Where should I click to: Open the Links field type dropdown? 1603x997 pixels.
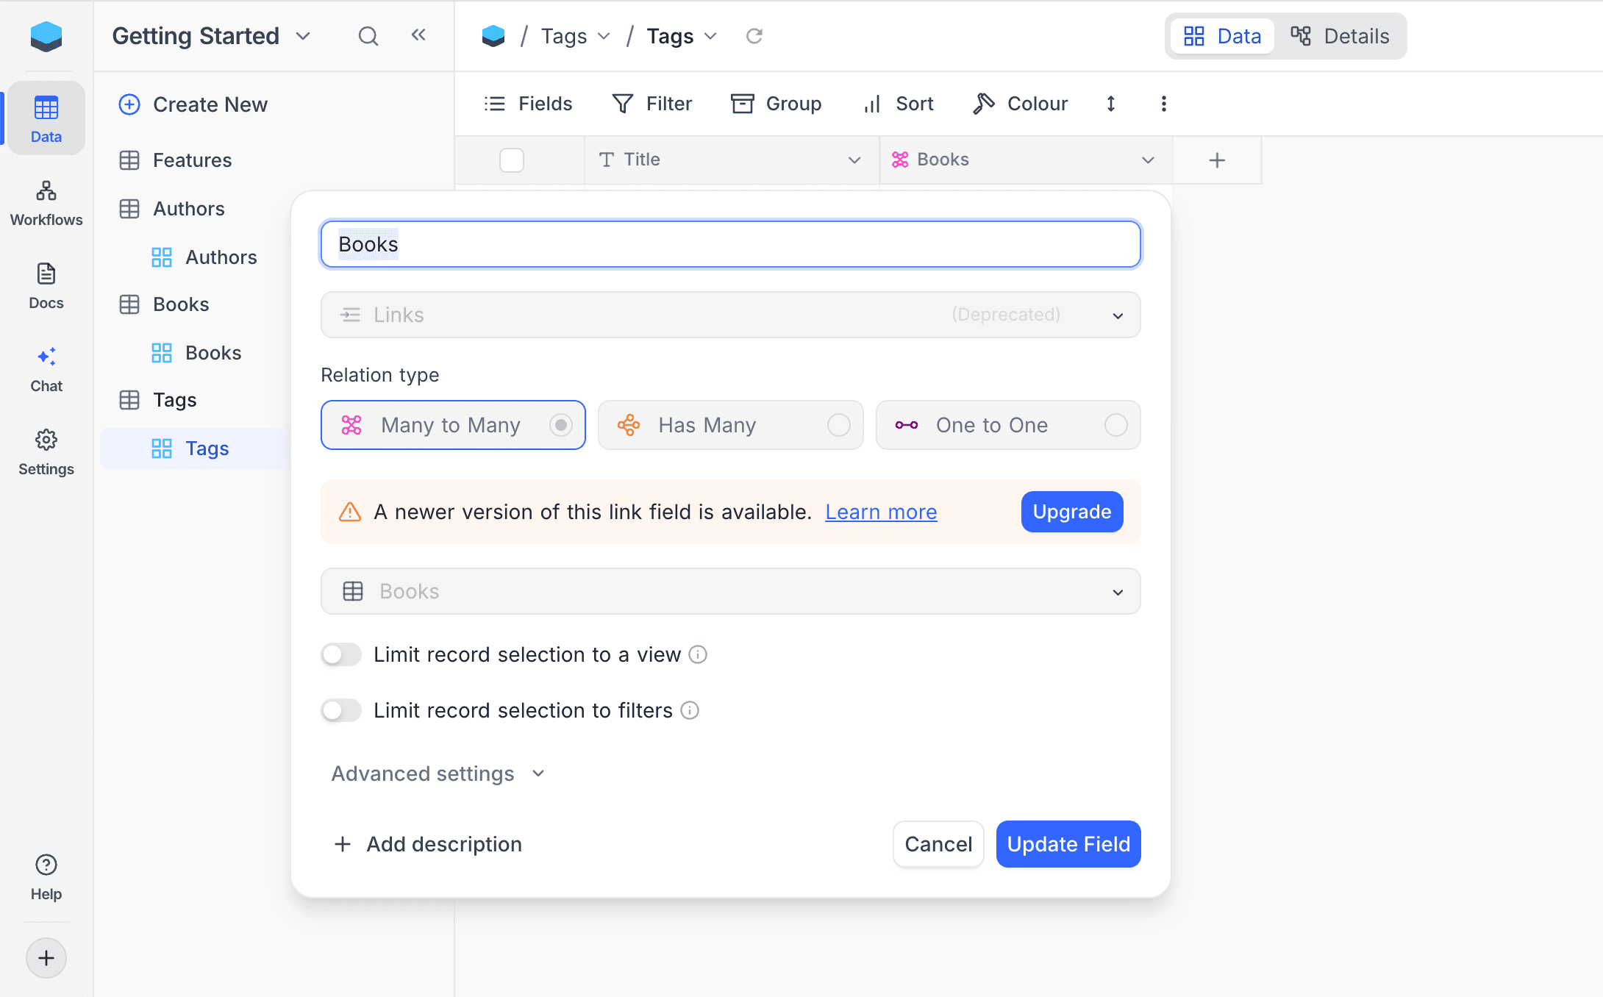(730, 315)
